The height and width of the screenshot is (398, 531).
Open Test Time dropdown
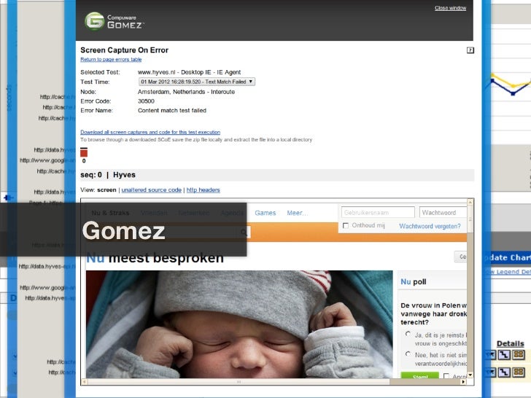coord(197,82)
